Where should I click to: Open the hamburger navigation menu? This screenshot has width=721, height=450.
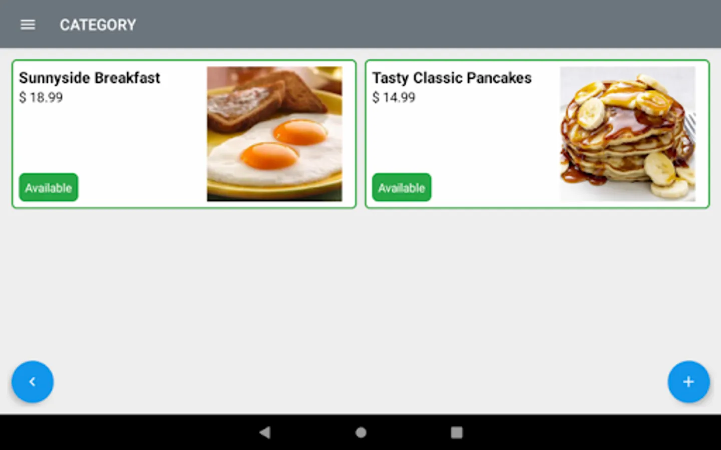(28, 24)
